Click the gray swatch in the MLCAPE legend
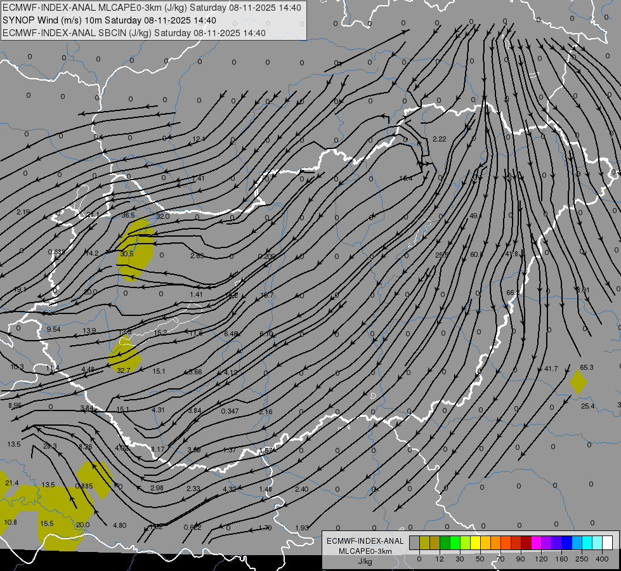The width and height of the screenshot is (621, 571). [414, 542]
